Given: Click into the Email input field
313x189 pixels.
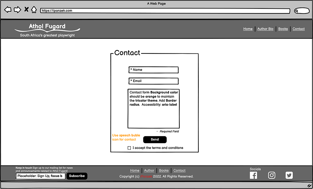Looking at the screenshot, I should point(153,81).
